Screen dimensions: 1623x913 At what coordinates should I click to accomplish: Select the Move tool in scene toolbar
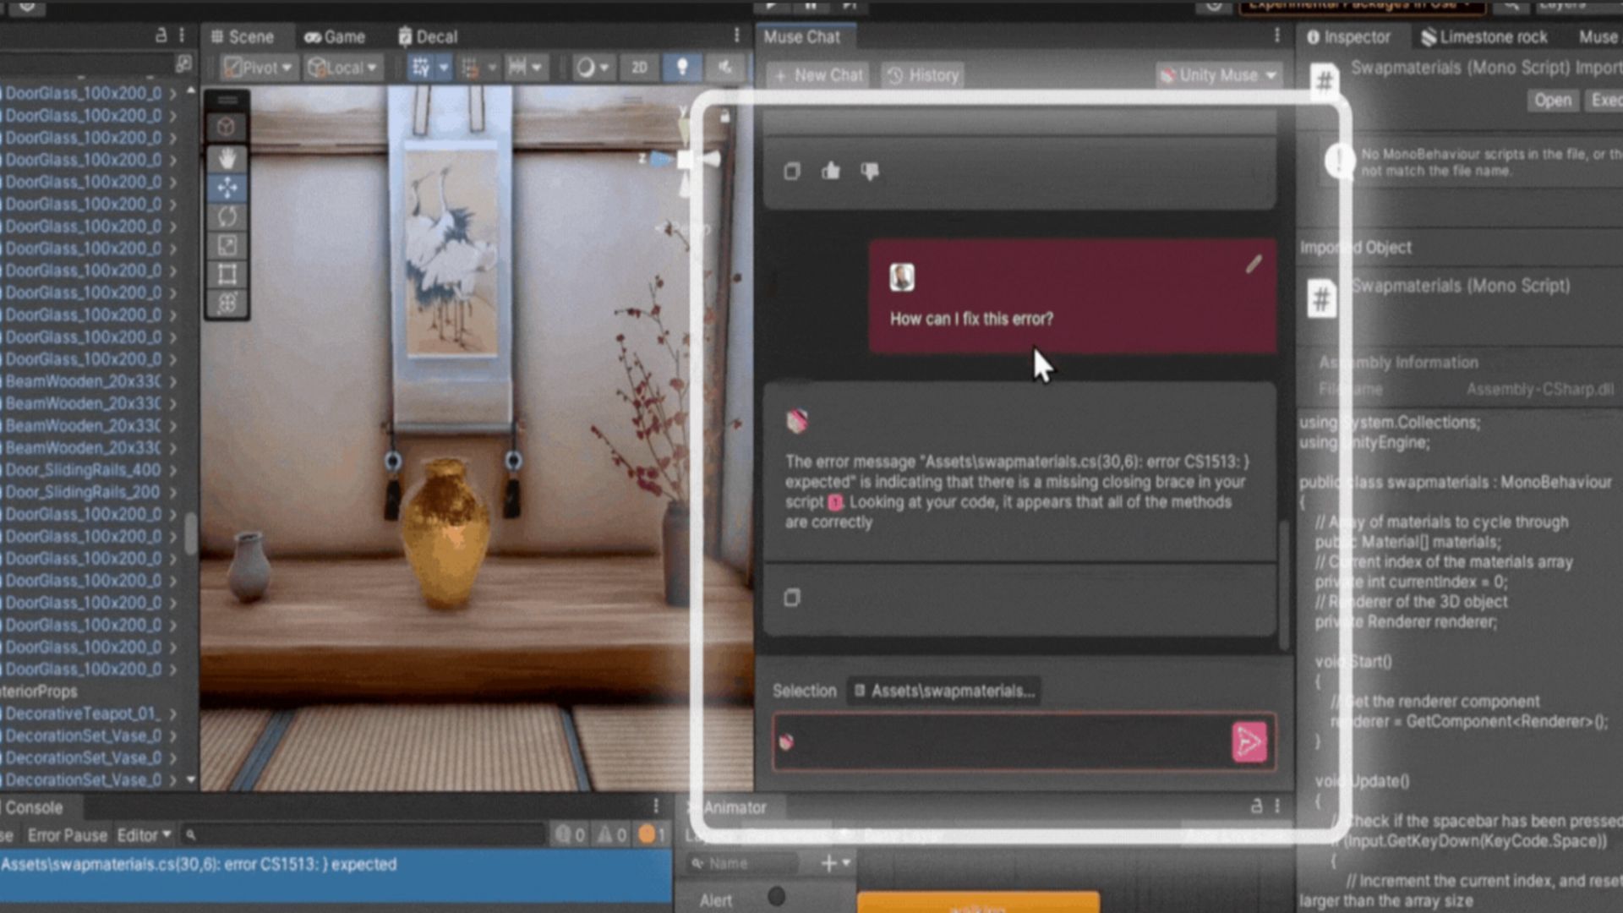click(227, 188)
